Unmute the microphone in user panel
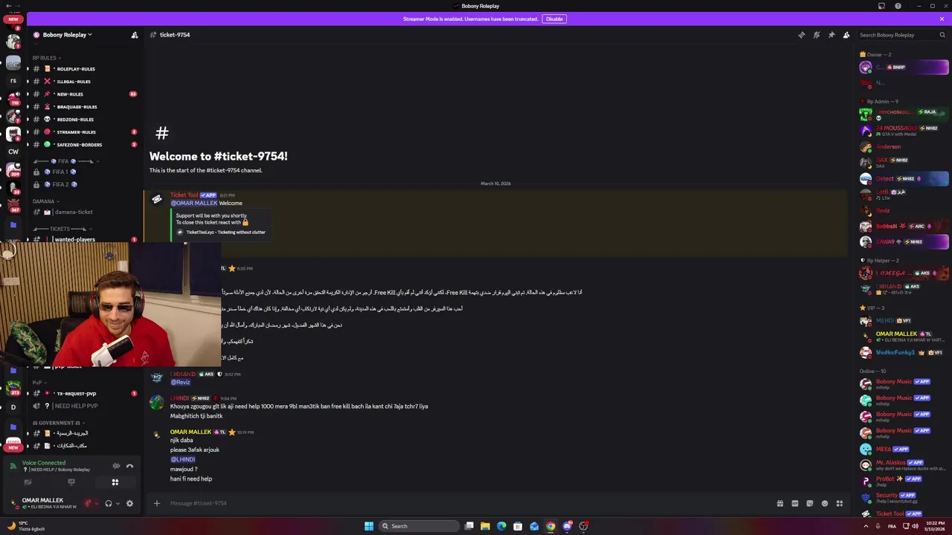This screenshot has height=535, width=952. pos(88,503)
